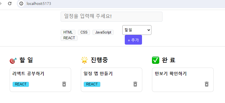The width and height of the screenshot is (225, 103).
Task: Delete the 리액트 공부하기 task
Action: [x=64, y=84]
